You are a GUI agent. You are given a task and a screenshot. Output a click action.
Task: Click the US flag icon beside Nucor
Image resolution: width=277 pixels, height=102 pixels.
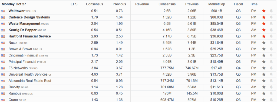tap(3, 43)
